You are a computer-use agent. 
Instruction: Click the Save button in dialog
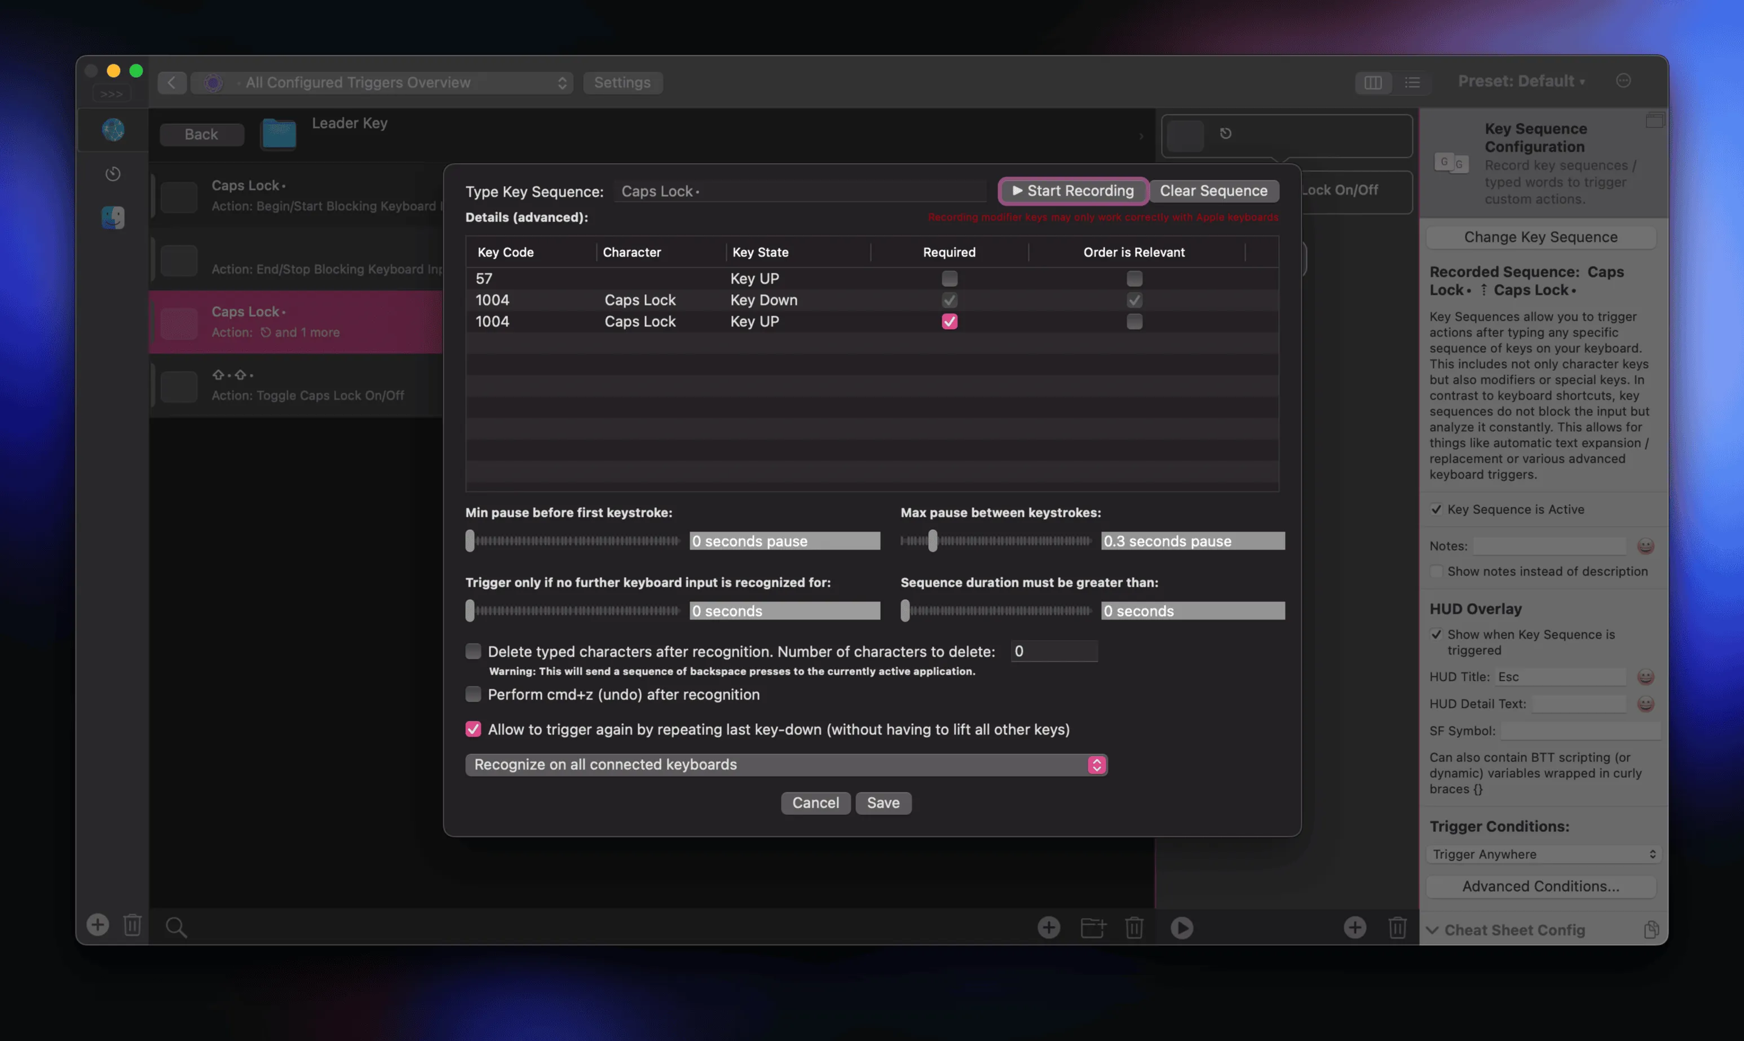[882, 803]
